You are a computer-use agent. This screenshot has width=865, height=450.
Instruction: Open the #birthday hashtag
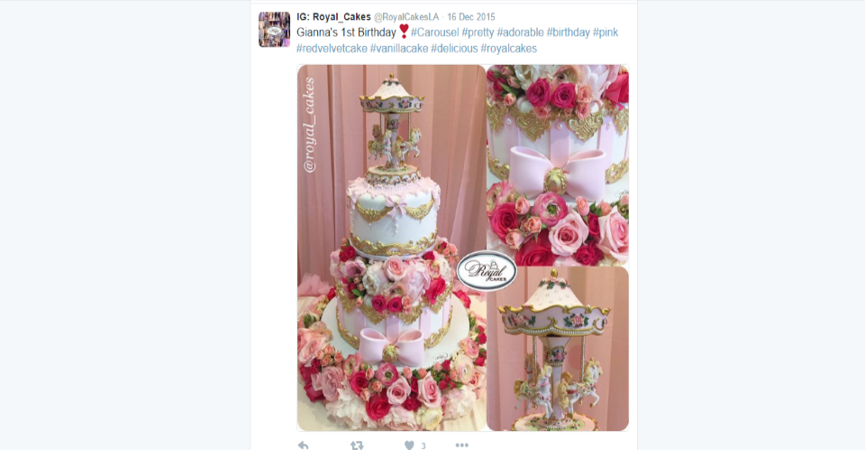pos(569,32)
